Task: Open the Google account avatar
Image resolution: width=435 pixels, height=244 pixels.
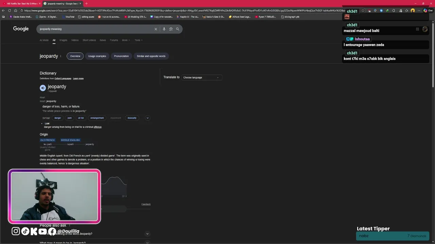Action: pos(425,29)
